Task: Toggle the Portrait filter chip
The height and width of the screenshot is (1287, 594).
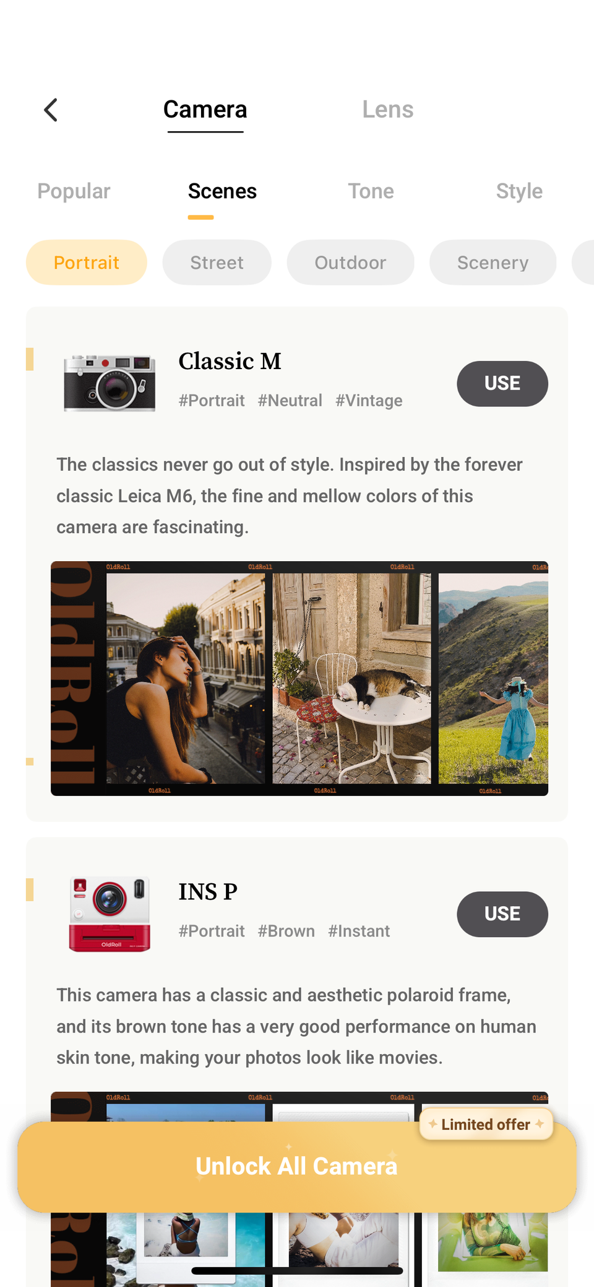Action: coord(87,263)
